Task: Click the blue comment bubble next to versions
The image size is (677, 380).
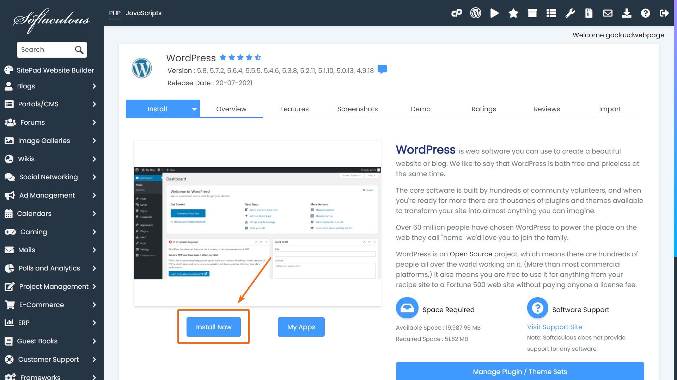Action: click(x=382, y=69)
